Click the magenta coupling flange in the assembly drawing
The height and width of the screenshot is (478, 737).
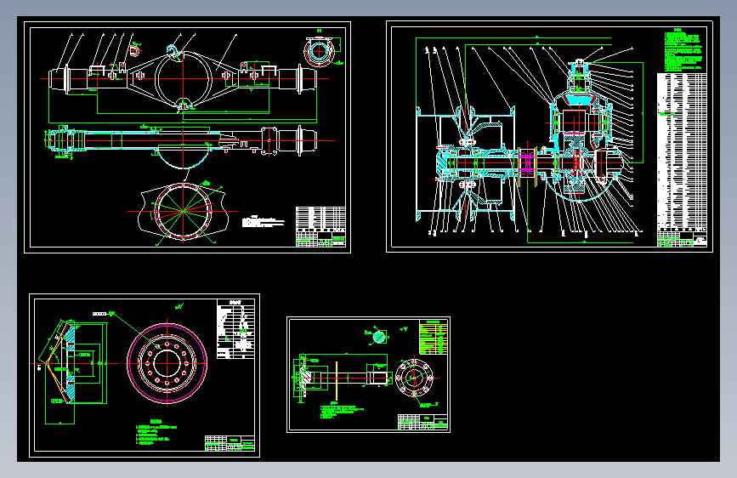[x=527, y=162]
